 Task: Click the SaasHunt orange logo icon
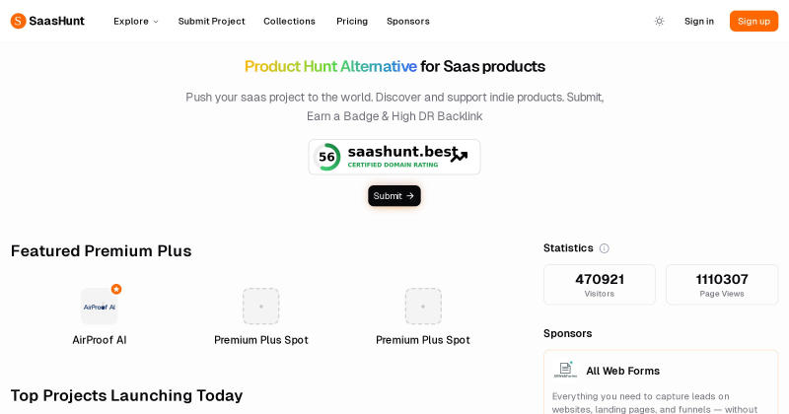pyautogui.click(x=18, y=21)
